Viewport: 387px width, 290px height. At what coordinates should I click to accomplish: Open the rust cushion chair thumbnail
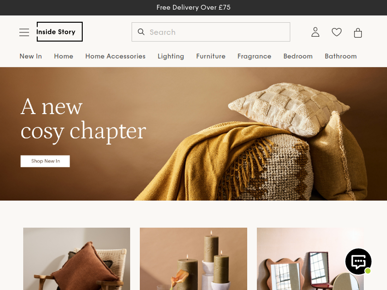(76, 259)
